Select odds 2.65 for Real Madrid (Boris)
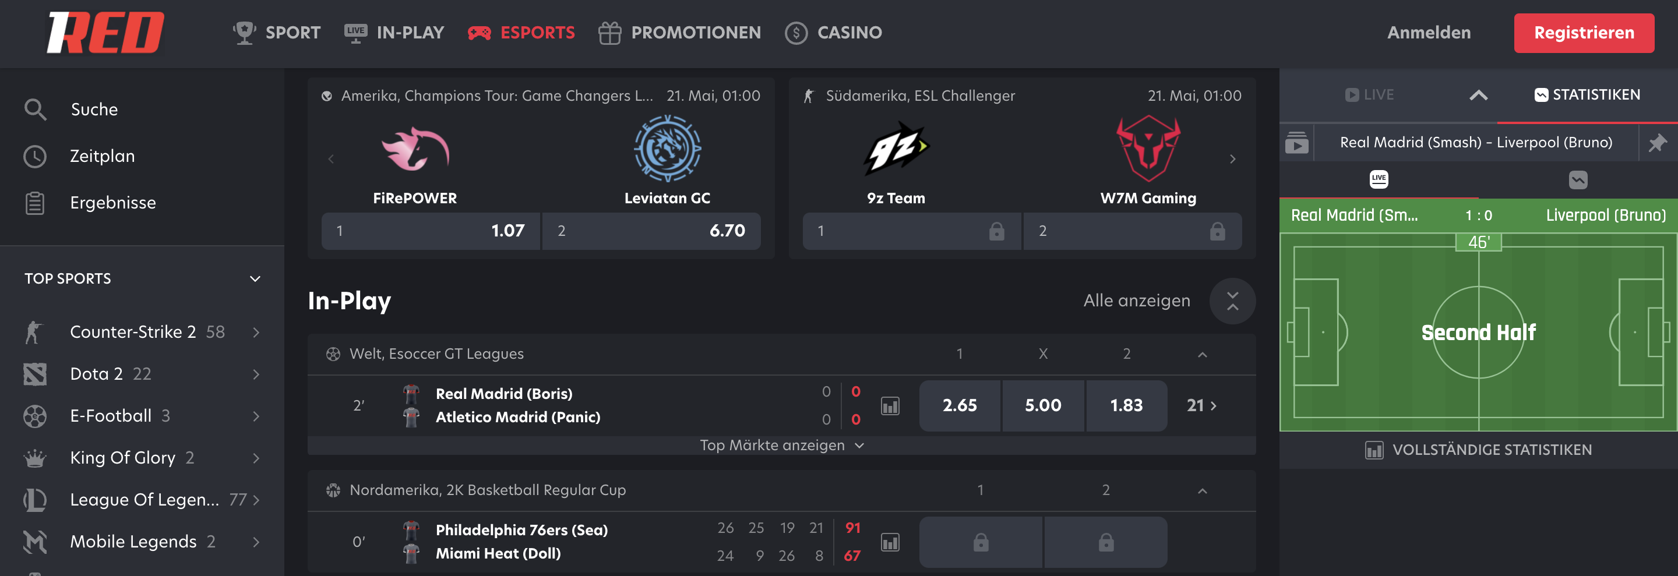Image resolution: width=1678 pixels, height=576 pixels. pos(959,406)
